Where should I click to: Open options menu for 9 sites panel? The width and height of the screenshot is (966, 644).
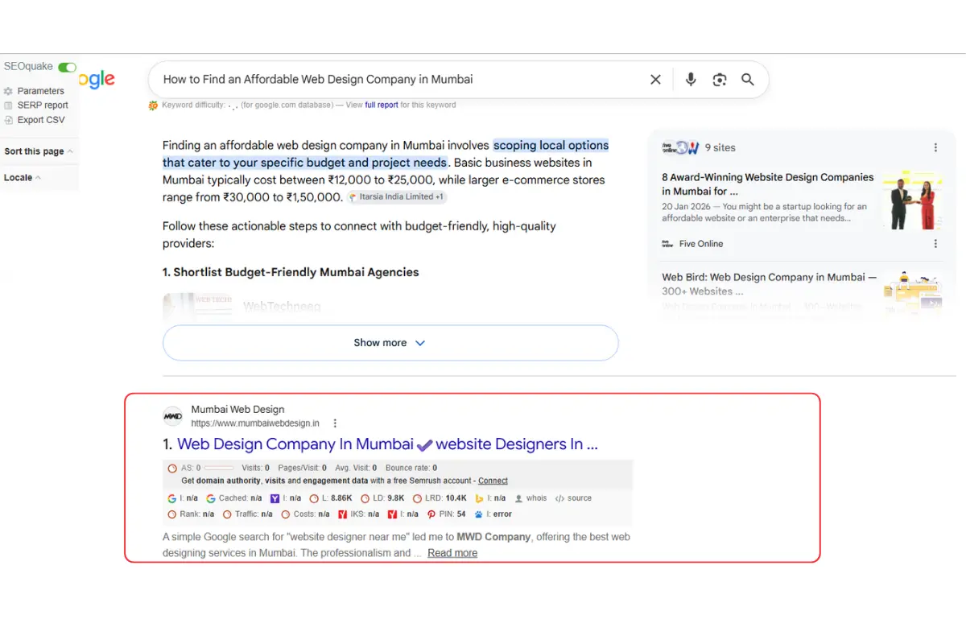[x=935, y=147]
